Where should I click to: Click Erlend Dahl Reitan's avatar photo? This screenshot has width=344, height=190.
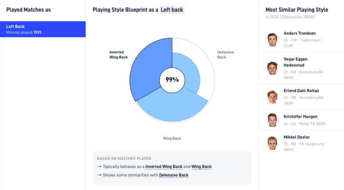tap(272, 97)
